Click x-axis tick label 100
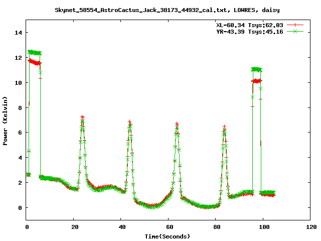The width and height of the screenshot is (321, 241). coord(264,227)
